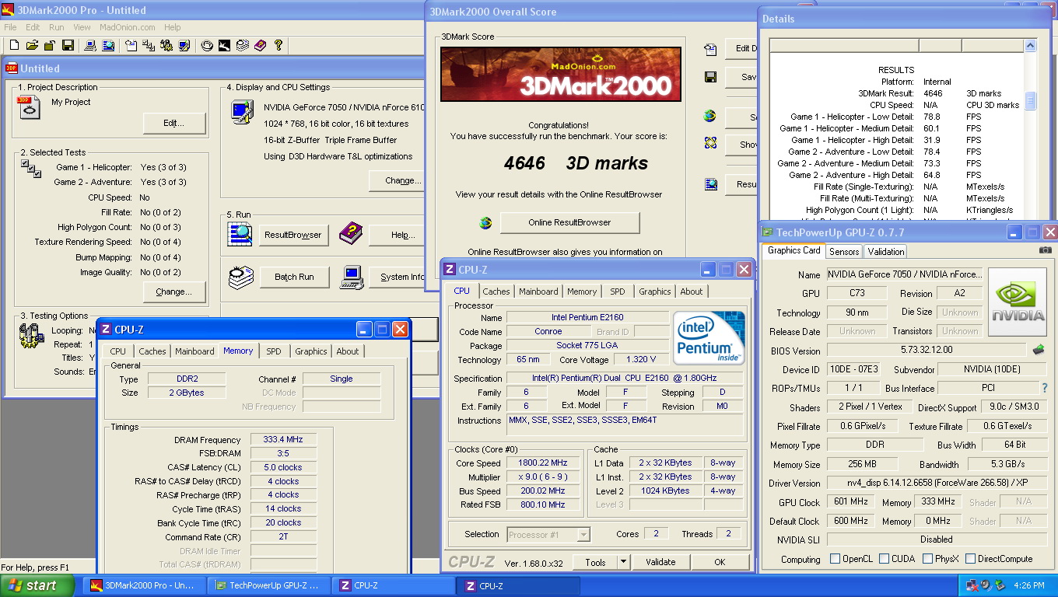Click the Edit... button in Project Description
This screenshot has height=597, width=1058.
coord(174,123)
